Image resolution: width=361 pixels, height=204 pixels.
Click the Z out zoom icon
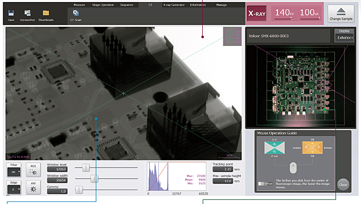(x=274, y=152)
